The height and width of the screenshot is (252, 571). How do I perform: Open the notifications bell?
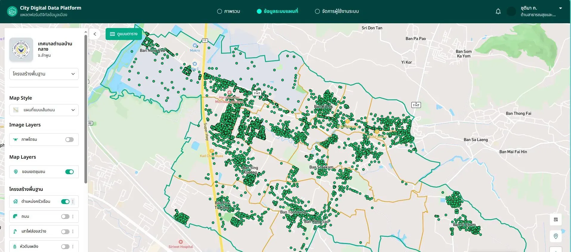point(498,11)
